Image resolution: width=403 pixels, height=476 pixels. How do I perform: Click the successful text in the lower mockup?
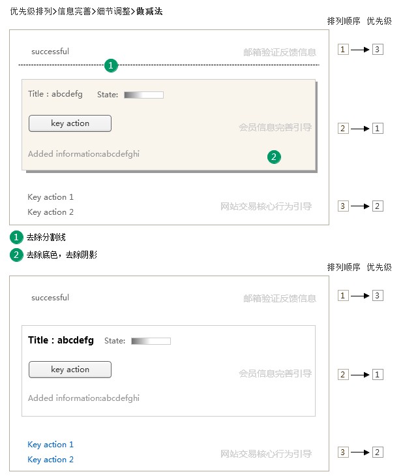pyautogui.click(x=50, y=298)
